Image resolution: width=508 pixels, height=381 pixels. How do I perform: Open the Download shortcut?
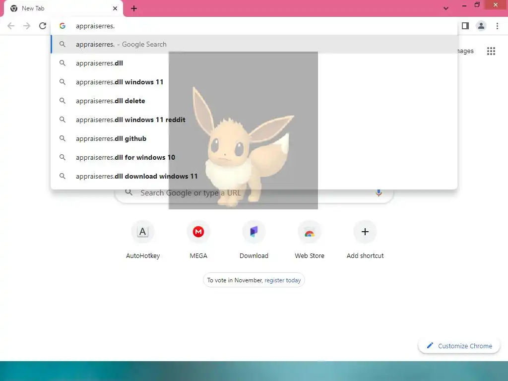click(254, 240)
